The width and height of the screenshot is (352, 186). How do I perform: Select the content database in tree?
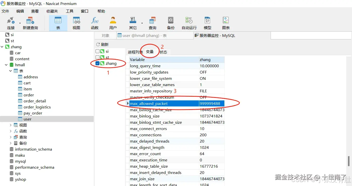coord(22,59)
